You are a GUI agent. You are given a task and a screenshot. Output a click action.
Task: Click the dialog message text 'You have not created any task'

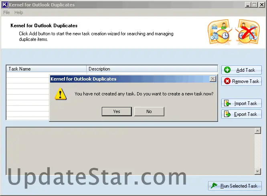105,94
